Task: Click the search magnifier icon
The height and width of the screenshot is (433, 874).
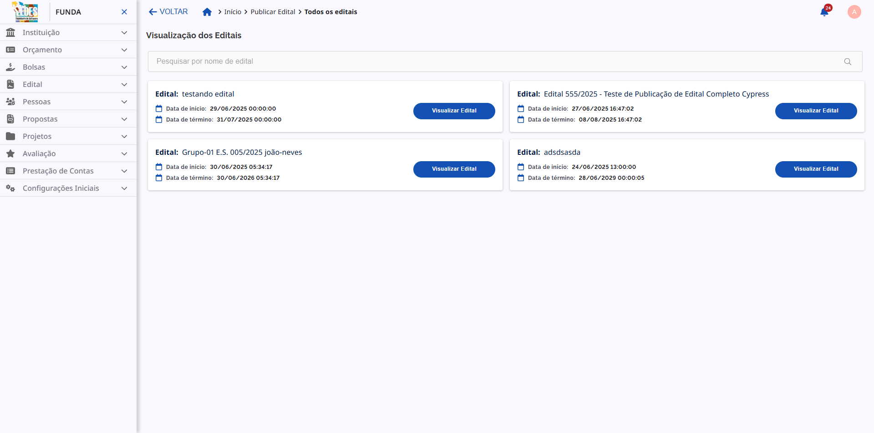Action: click(x=848, y=61)
